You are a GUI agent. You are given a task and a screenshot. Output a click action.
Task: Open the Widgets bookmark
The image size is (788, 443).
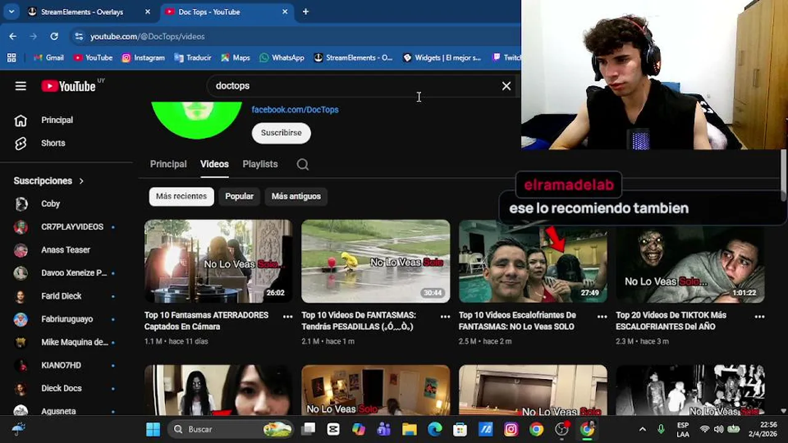point(442,57)
